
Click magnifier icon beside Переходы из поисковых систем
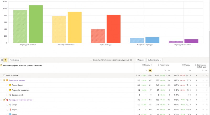point(7,100)
